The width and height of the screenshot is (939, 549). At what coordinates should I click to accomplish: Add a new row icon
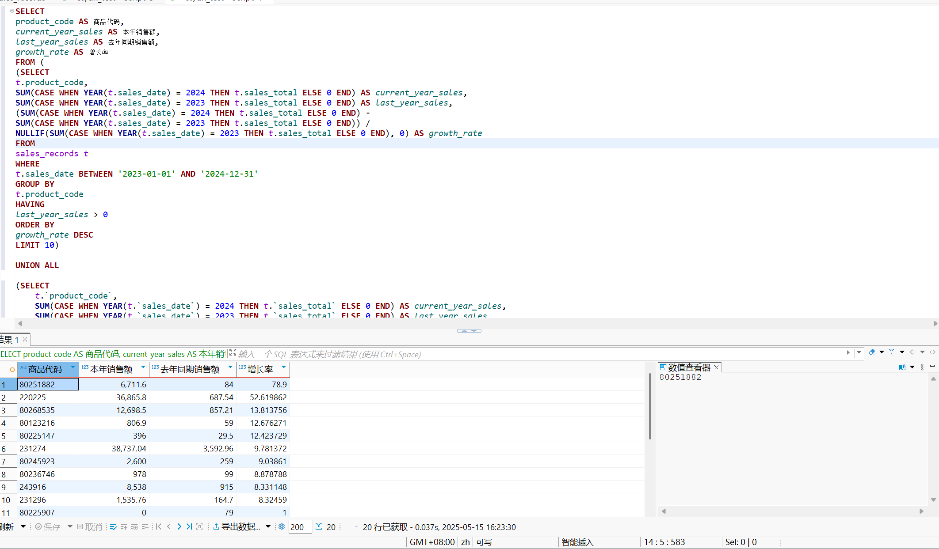click(x=124, y=526)
